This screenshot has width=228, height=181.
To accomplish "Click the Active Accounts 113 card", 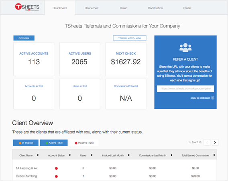I will click(x=34, y=59).
